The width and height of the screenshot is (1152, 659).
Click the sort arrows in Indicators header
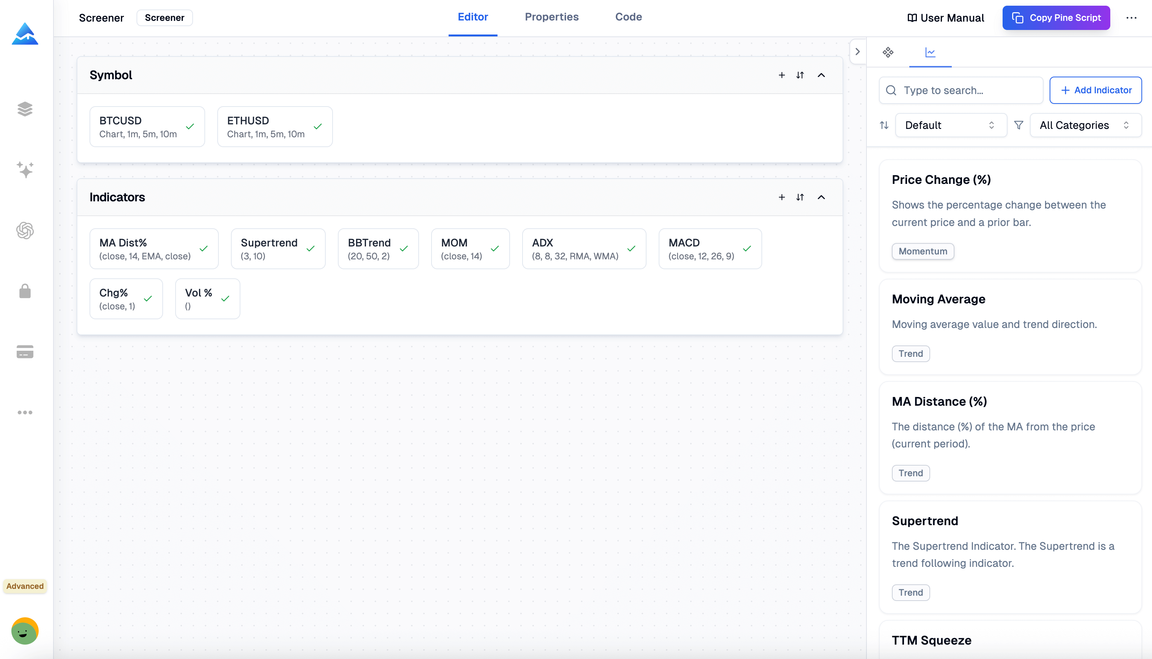800,197
